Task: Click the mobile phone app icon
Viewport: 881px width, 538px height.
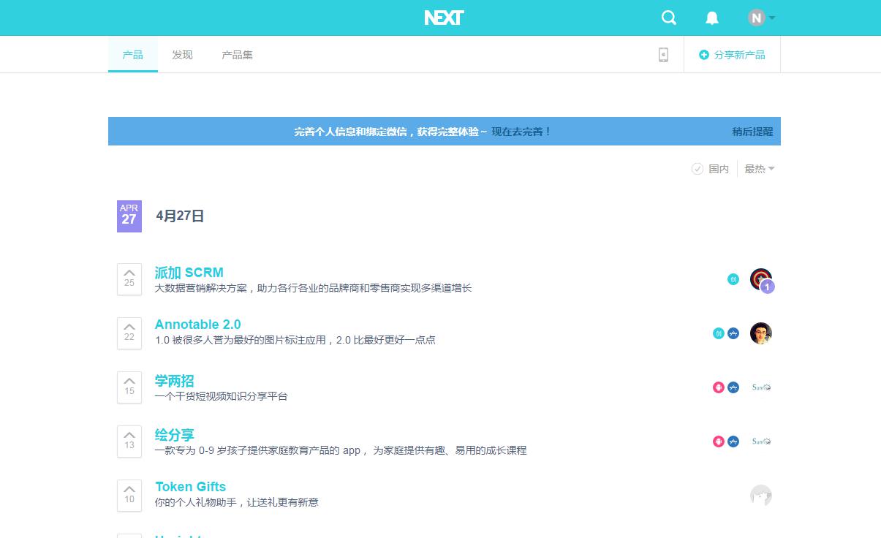Action: 663,55
